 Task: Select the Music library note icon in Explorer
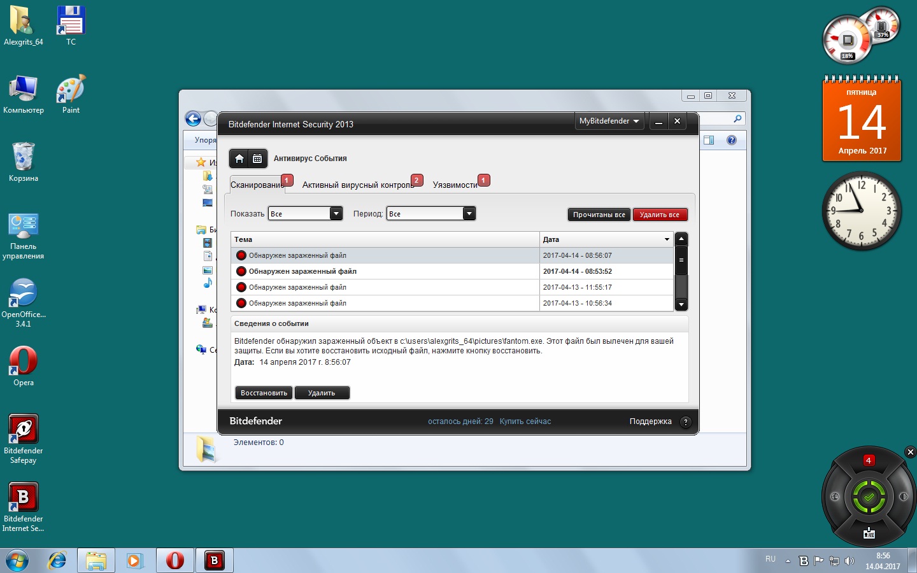[x=208, y=283]
